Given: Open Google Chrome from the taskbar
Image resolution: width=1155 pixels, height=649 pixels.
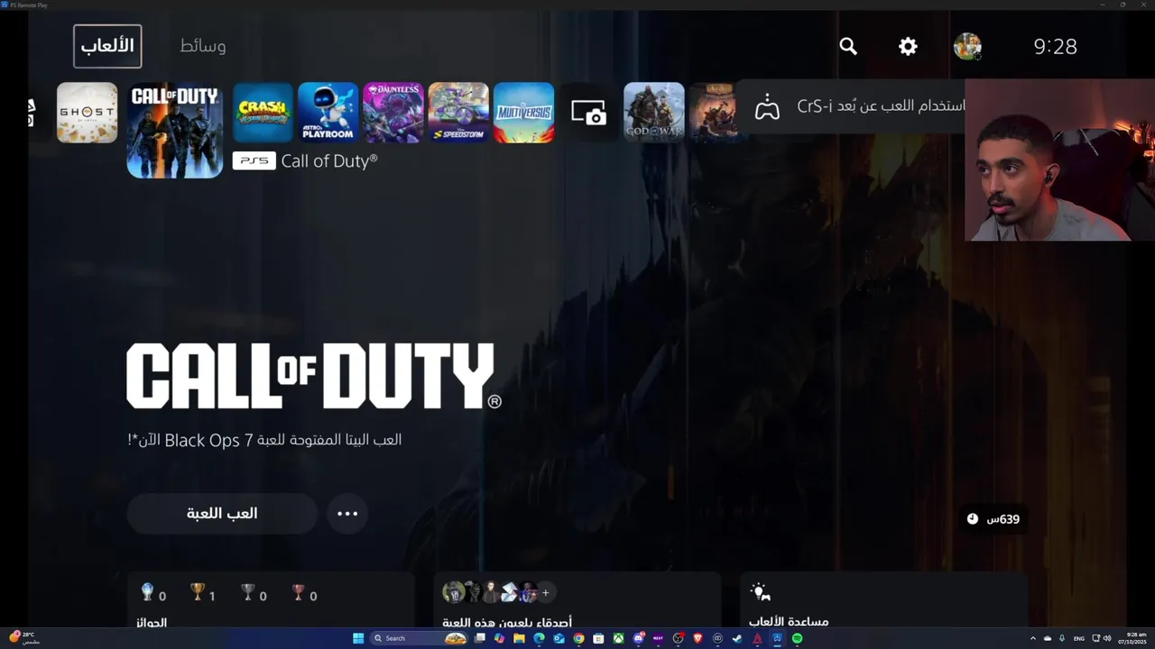Looking at the screenshot, I should 578,638.
